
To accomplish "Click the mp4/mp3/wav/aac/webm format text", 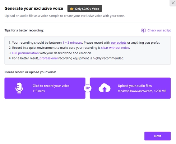I will [x=142, y=91].
